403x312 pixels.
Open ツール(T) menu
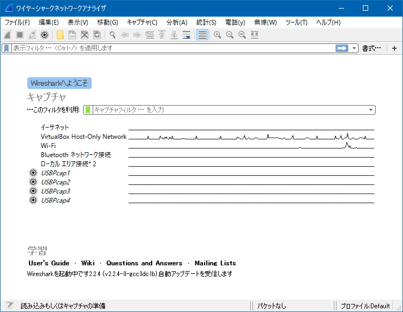pos(296,23)
